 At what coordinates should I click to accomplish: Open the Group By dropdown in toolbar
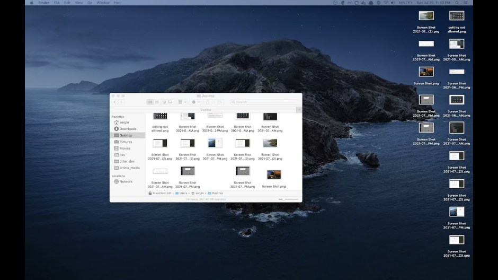[182, 102]
